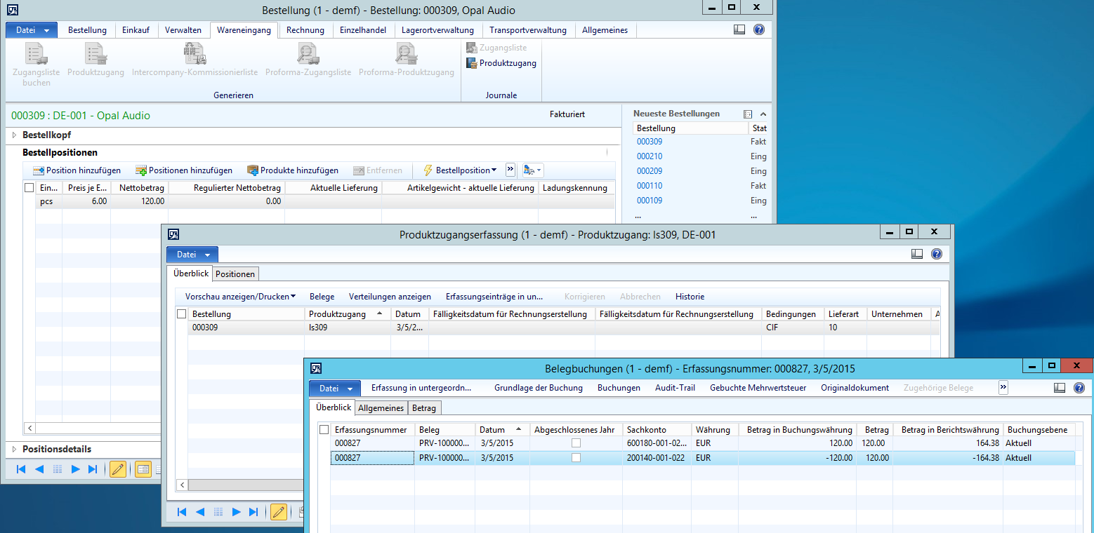The height and width of the screenshot is (533, 1094).
Task: Click the view layout icon in Belegbuchungen window
Action: (1060, 388)
